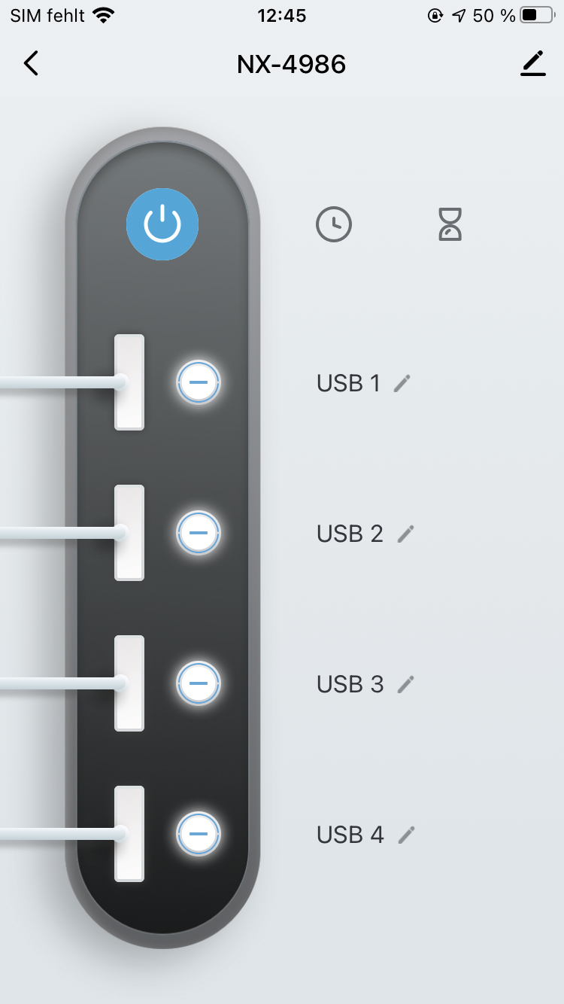
Task: Open the clock schedule icon
Action: 334,224
